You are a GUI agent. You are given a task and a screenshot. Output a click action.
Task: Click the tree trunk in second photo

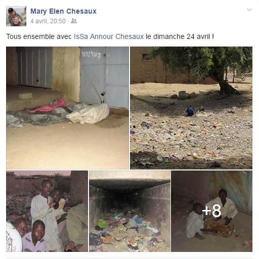[x=227, y=86]
